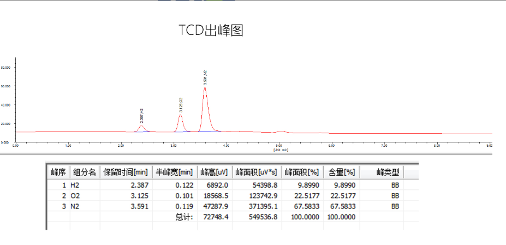Click the O2 peak label at 3.125

point(181,104)
